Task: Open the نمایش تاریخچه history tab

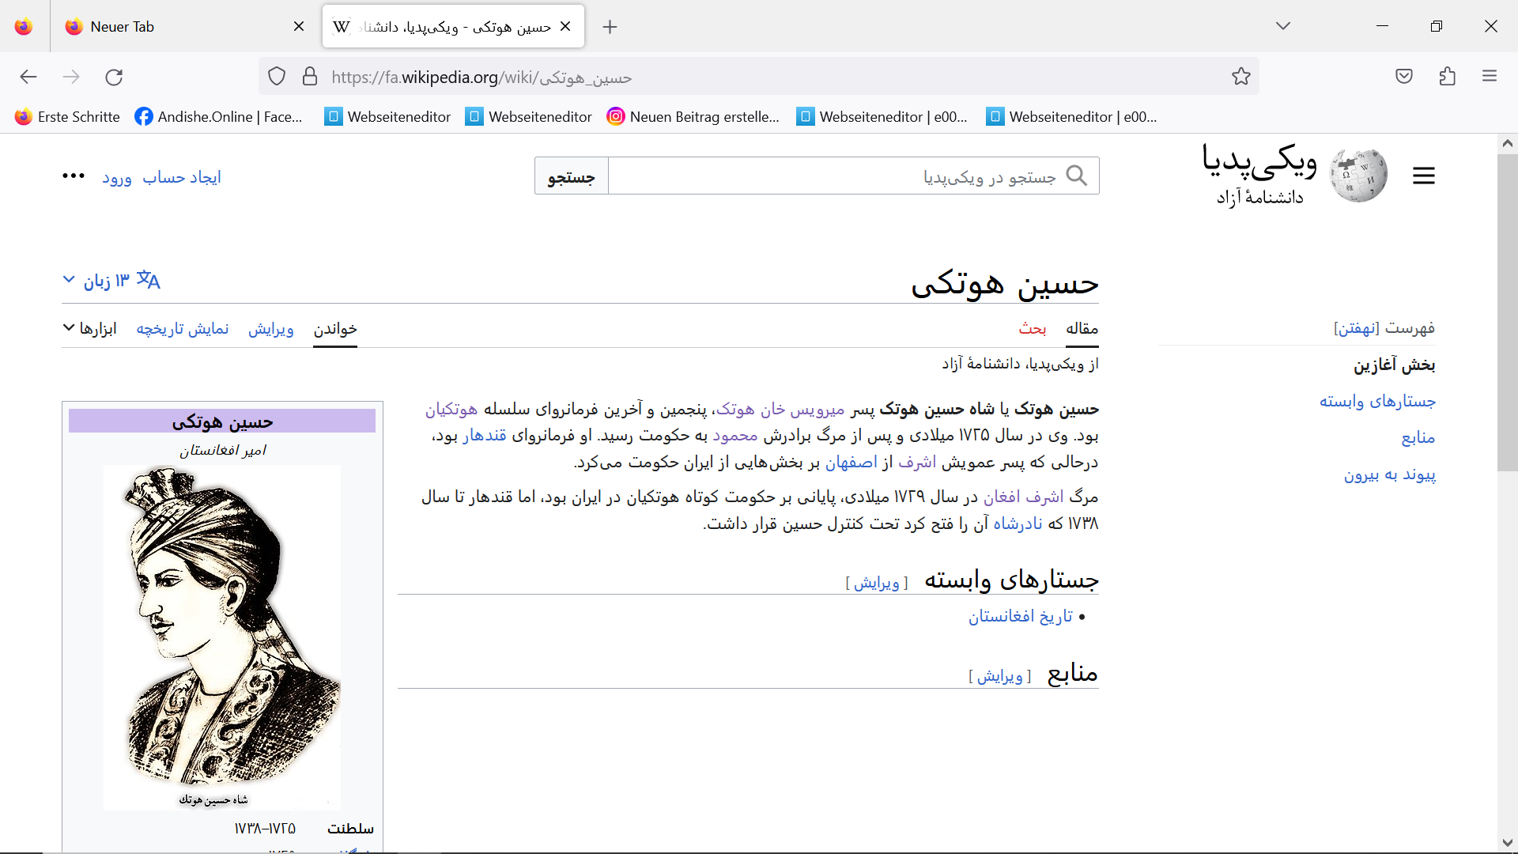Action: click(182, 328)
